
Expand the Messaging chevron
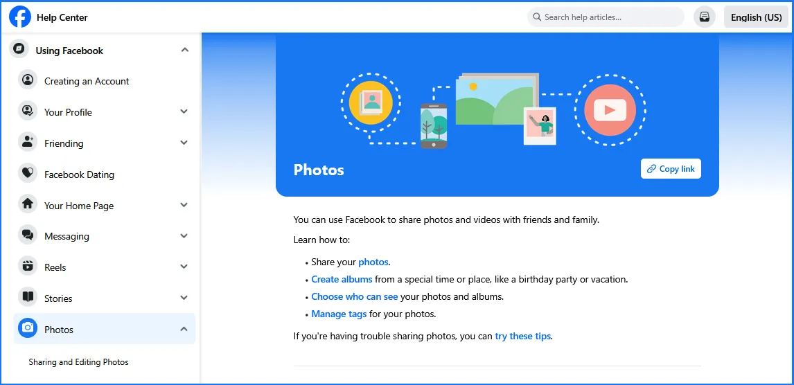pyautogui.click(x=184, y=235)
